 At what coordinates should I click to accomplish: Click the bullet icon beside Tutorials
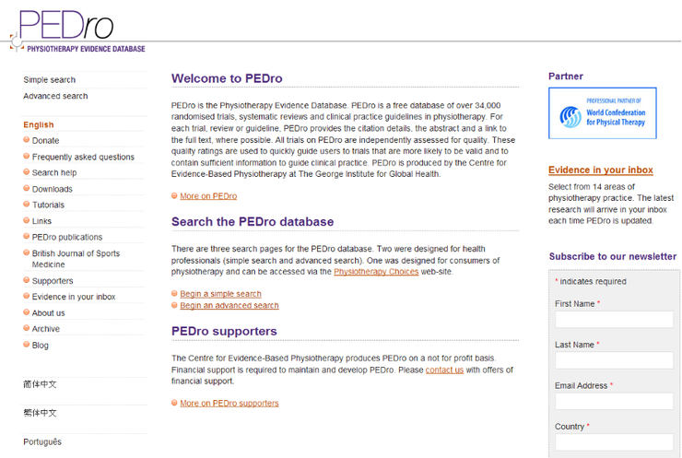pos(27,205)
